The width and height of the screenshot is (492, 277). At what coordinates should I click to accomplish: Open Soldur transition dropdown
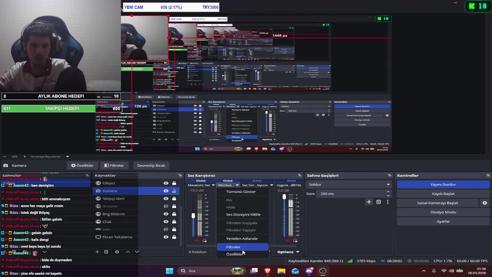click(x=349, y=185)
